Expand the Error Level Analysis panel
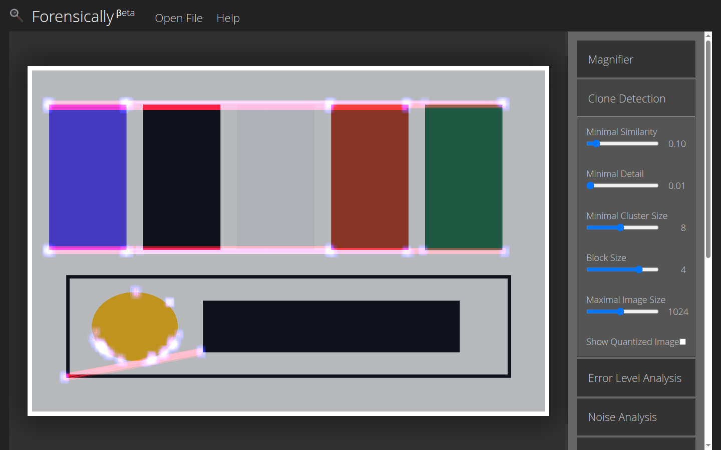 636,378
